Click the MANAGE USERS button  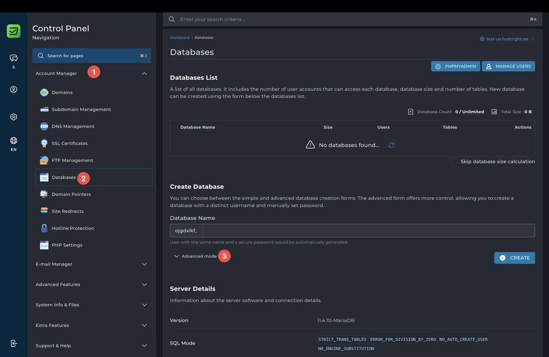tap(508, 66)
